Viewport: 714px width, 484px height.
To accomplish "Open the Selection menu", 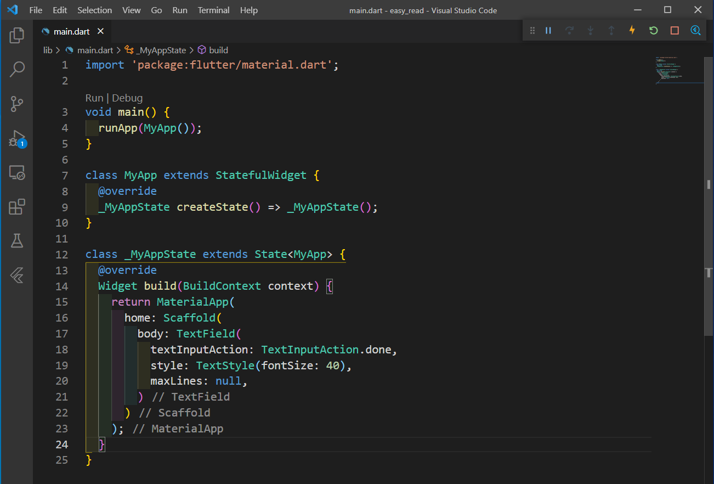I will click(x=95, y=10).
